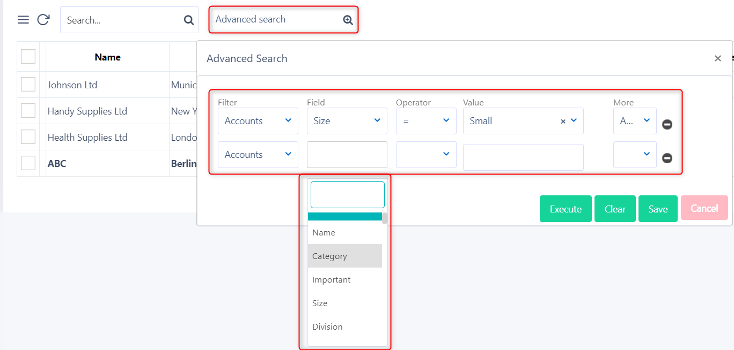Click inside the field search input above the list
734x350 pixels.
coord(347,194)
